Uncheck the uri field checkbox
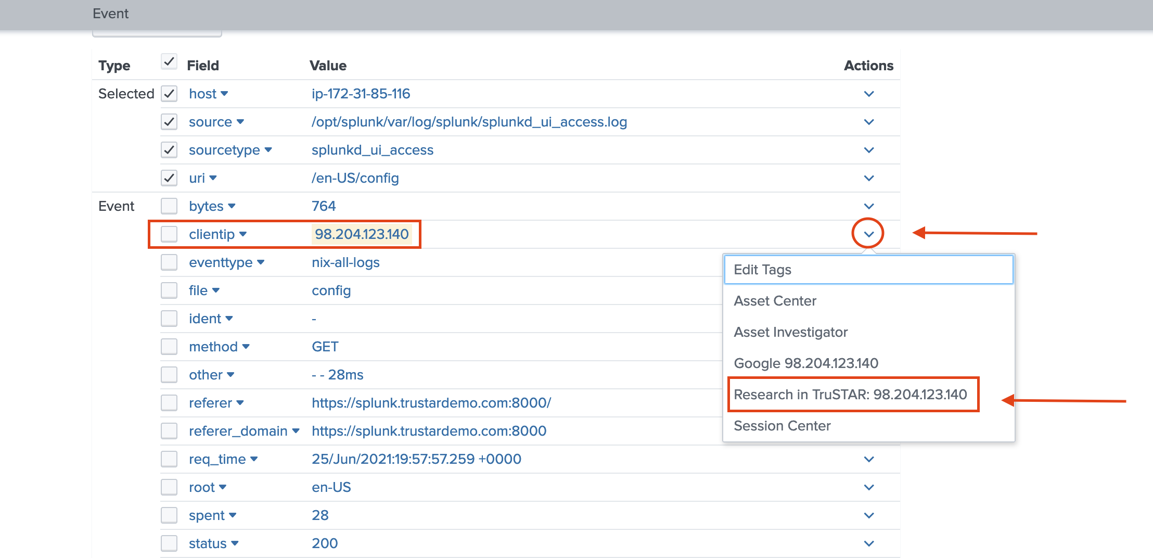Viewport: 1153px width, 558px height. (169, 178)
